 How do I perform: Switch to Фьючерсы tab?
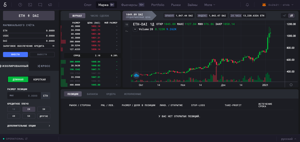click(x=132, y=5)
